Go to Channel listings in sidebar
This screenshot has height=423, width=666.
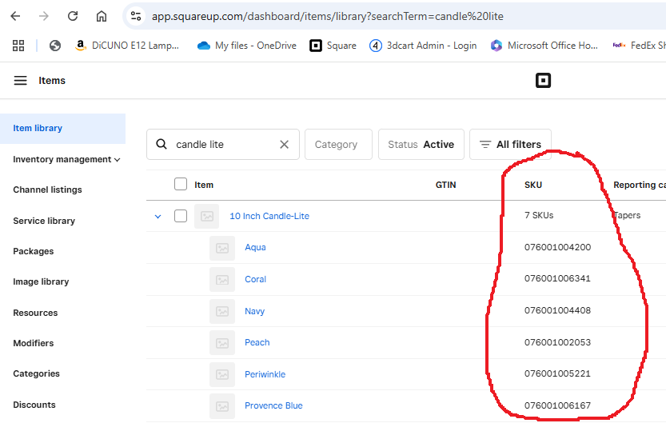(x=47, y=190)
